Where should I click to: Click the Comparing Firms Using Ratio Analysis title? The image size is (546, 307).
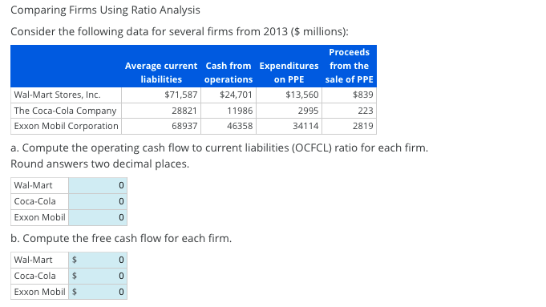(x=105, y=10)
